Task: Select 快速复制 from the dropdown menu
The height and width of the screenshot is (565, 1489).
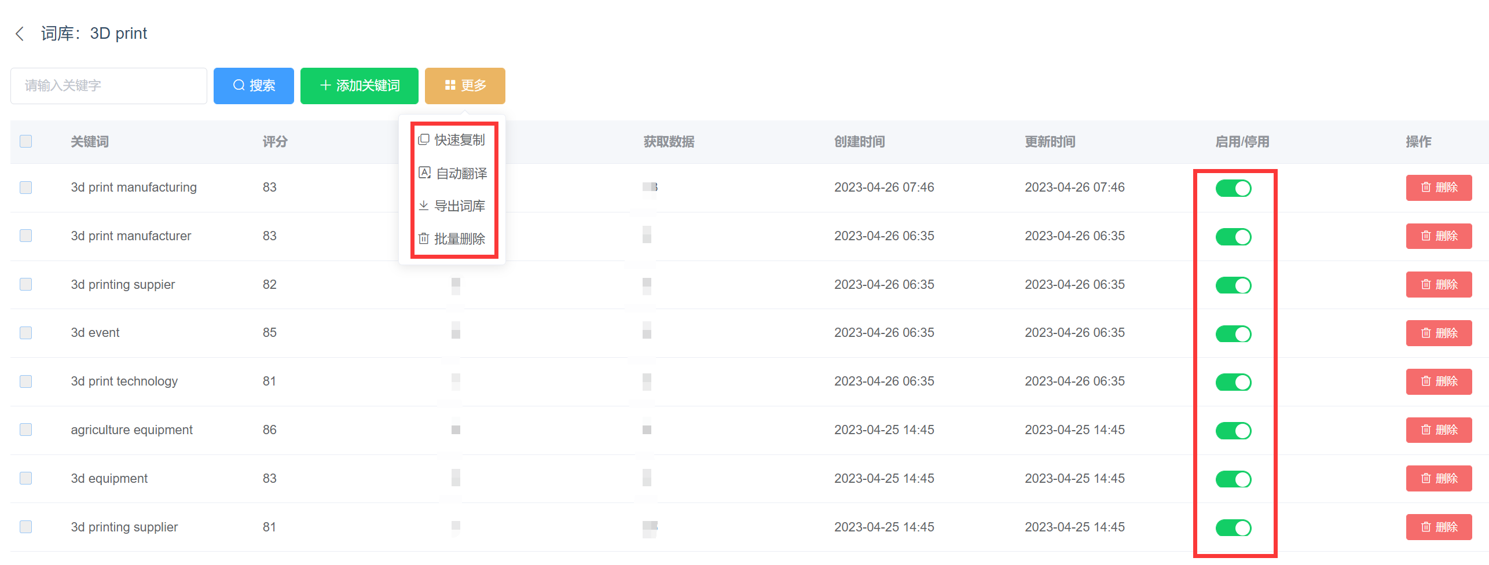Action: click(x=452, y=140)
